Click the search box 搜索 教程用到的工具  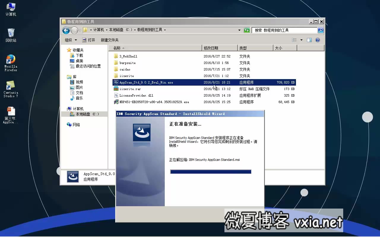285,30
